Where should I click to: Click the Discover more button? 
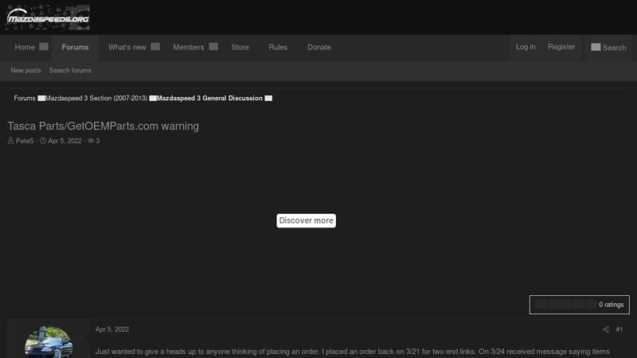(306, 220)
